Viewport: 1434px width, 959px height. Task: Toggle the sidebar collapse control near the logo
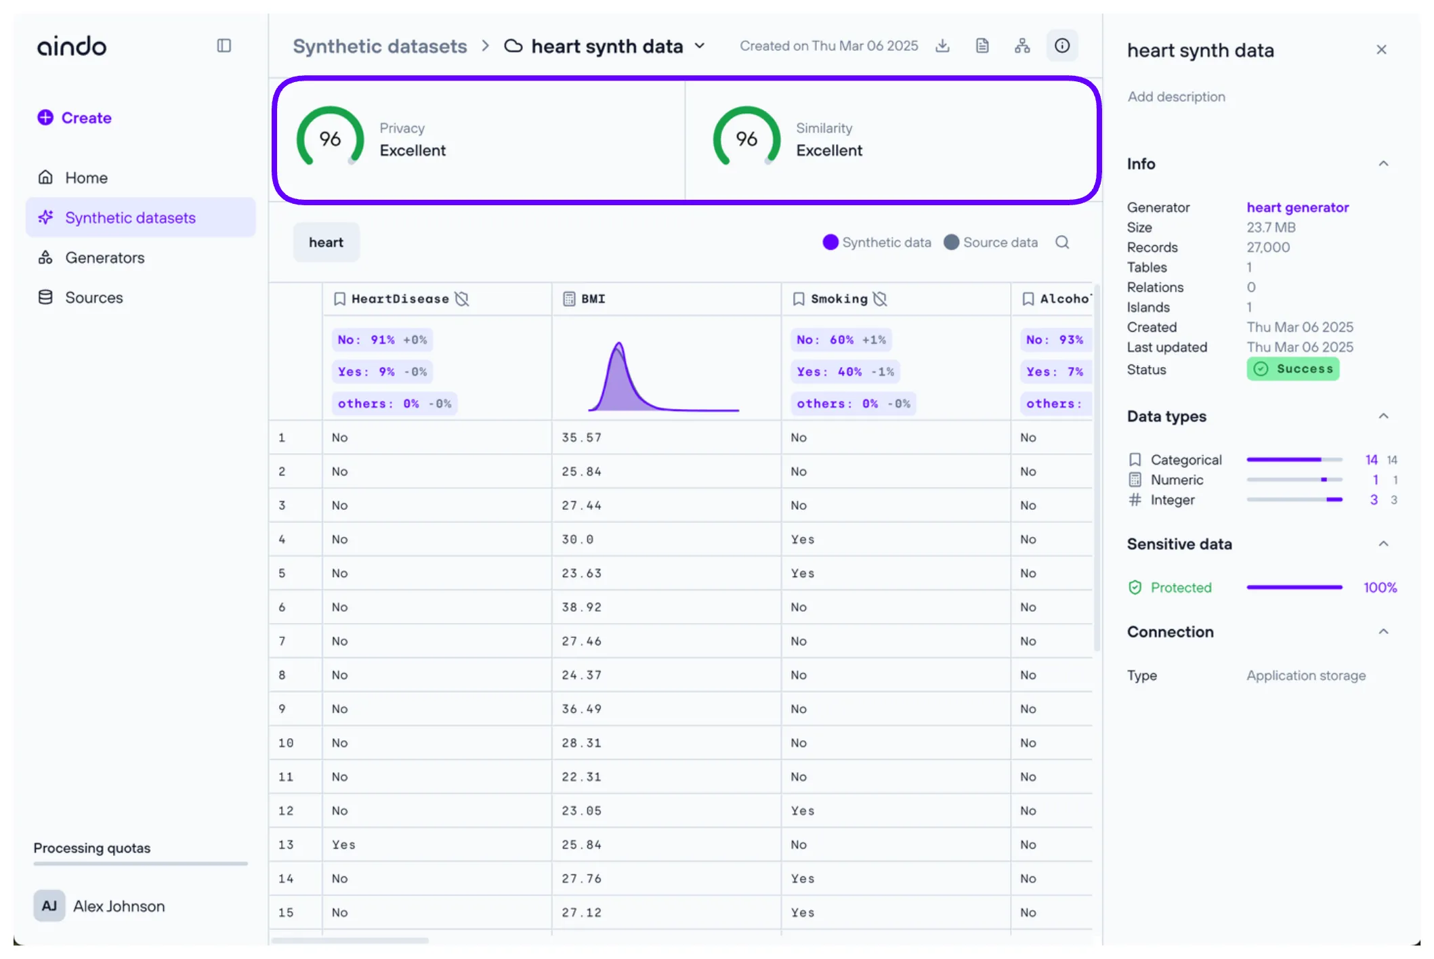pos(224,45)
